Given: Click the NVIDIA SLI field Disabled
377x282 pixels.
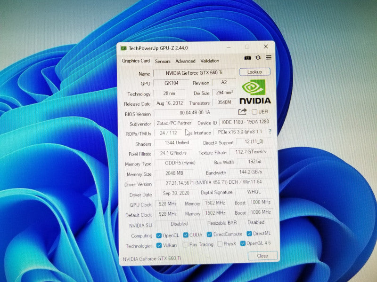Looking at the screenshot, I should coord(179,224).
